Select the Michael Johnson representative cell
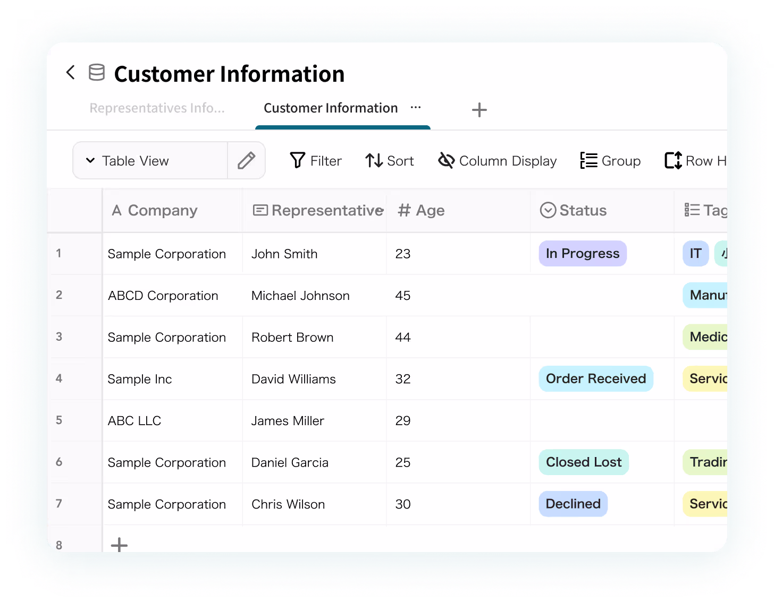 (300, 296)
